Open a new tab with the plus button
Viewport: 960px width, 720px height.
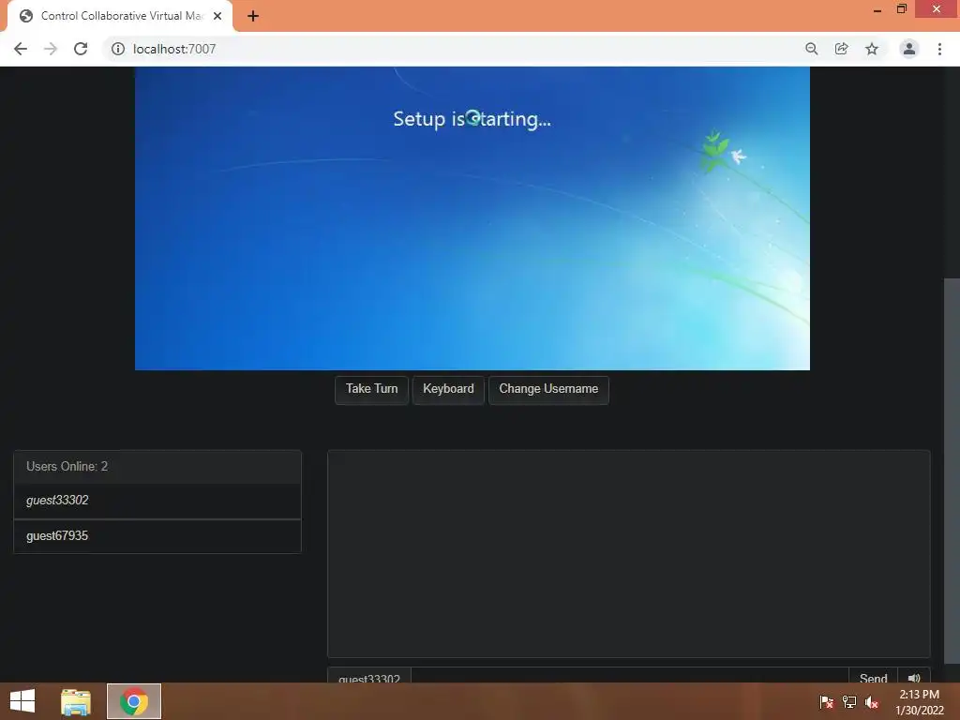pos(253,16)
